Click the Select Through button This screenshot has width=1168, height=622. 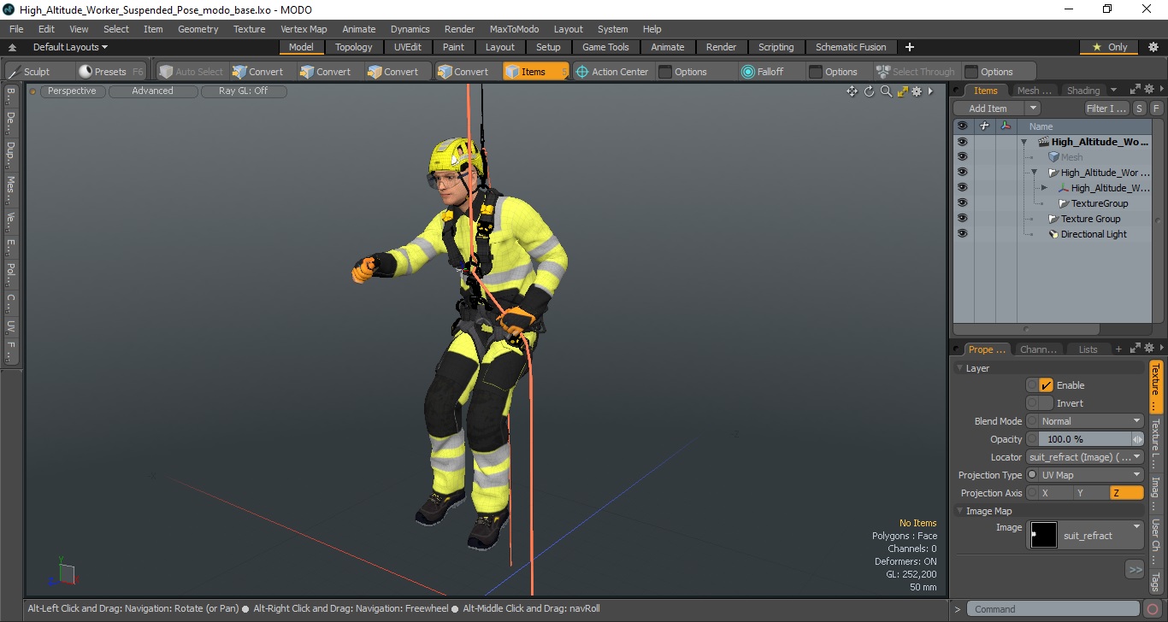916,72
